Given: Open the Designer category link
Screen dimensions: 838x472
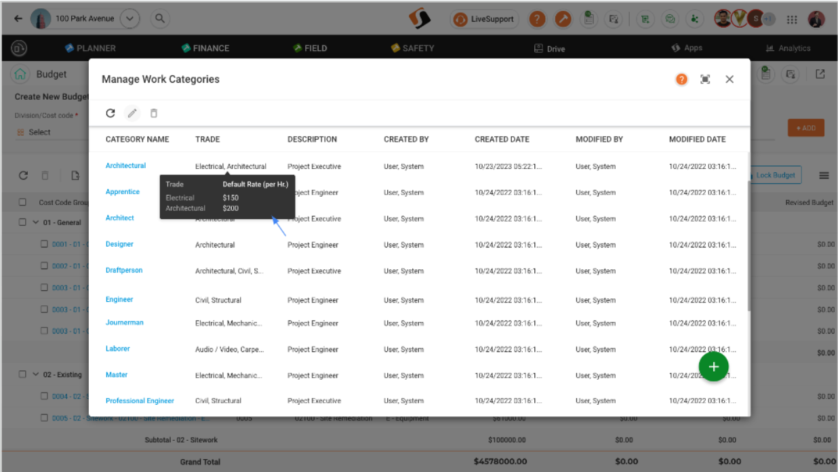Looking at the screenshot, I should 119,244.
